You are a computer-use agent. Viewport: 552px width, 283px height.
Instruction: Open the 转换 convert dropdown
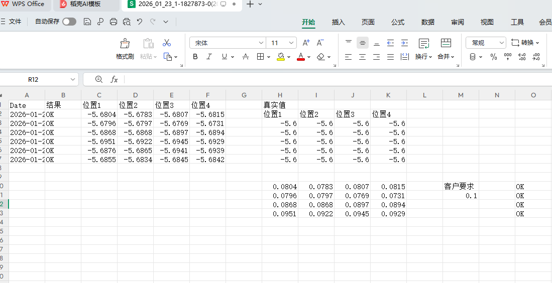[x=525, y=43]
